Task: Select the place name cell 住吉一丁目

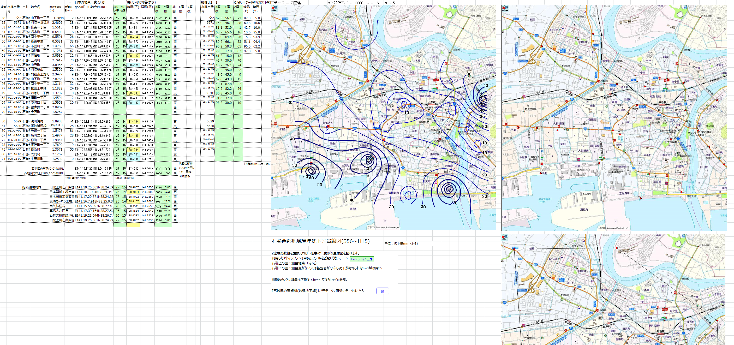Action: [x=39, y=27]
